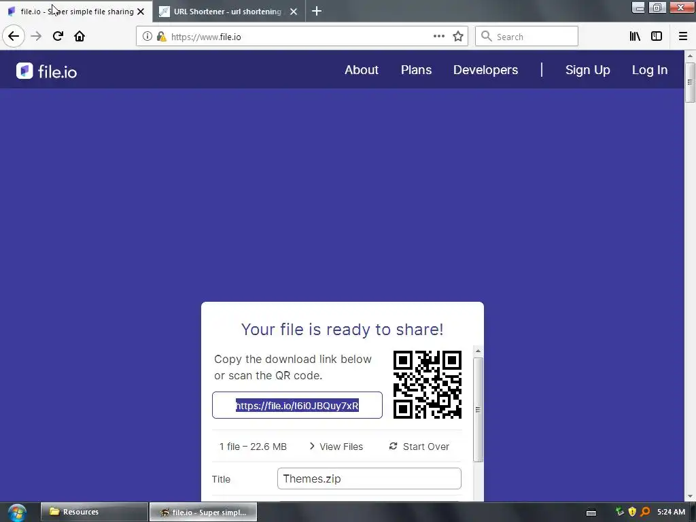Open the Library icon in toolbar

(635, 37)
